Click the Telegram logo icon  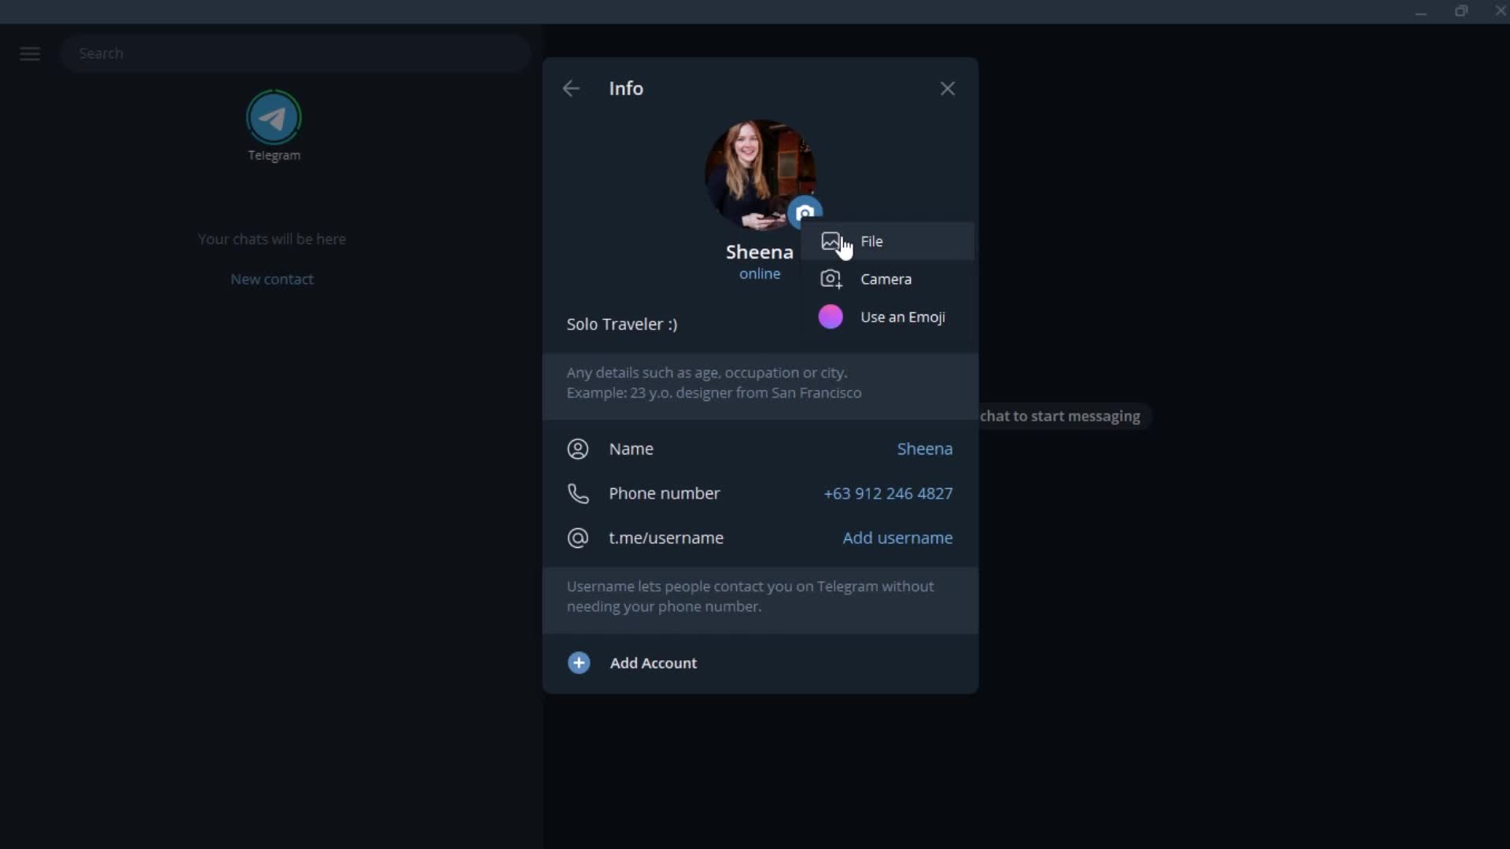[274, 117]
